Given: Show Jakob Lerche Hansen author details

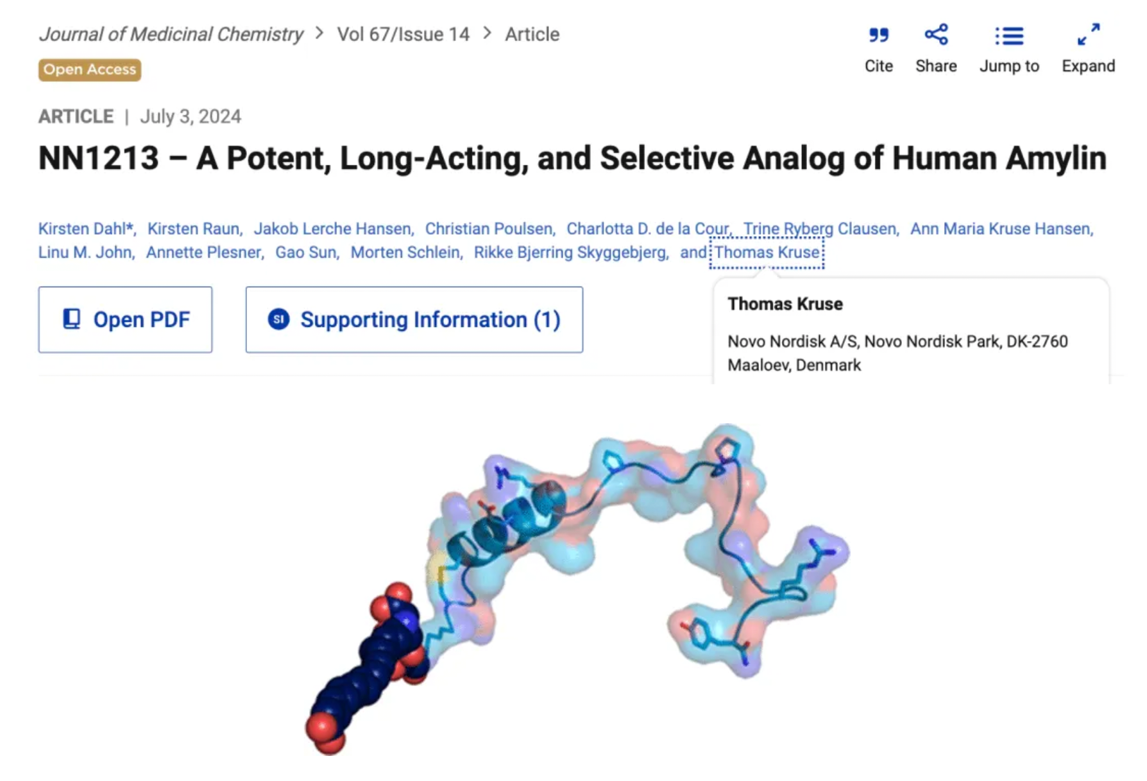Looking at the screenshot, I should pyautogui.click(x=332, y=229).
